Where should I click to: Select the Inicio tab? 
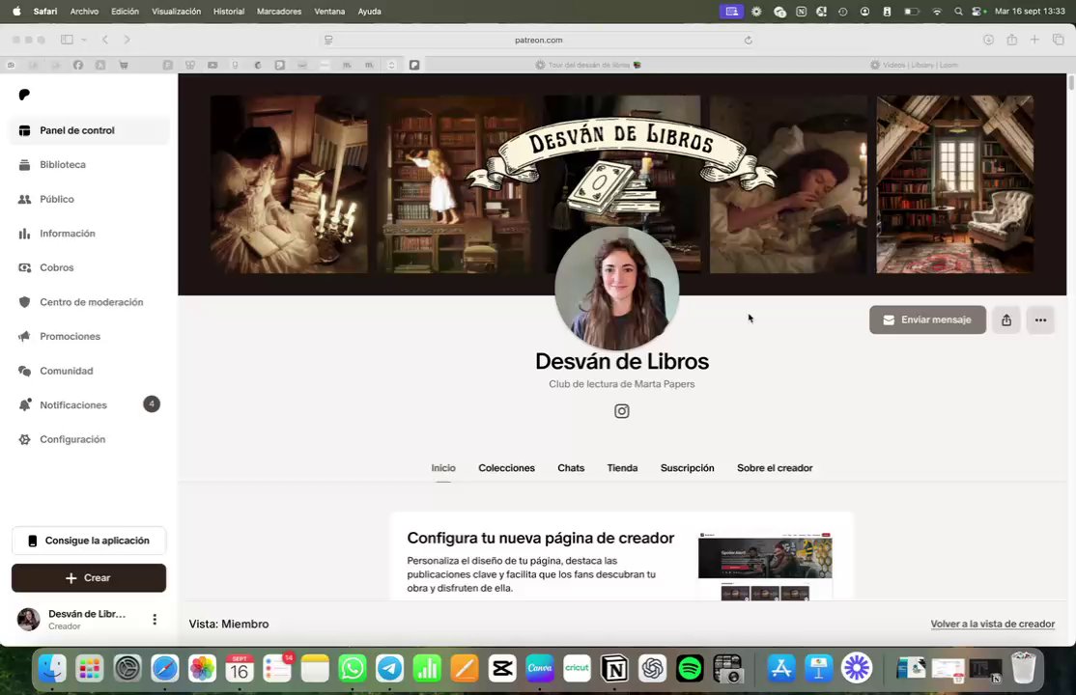pos(443,468)
